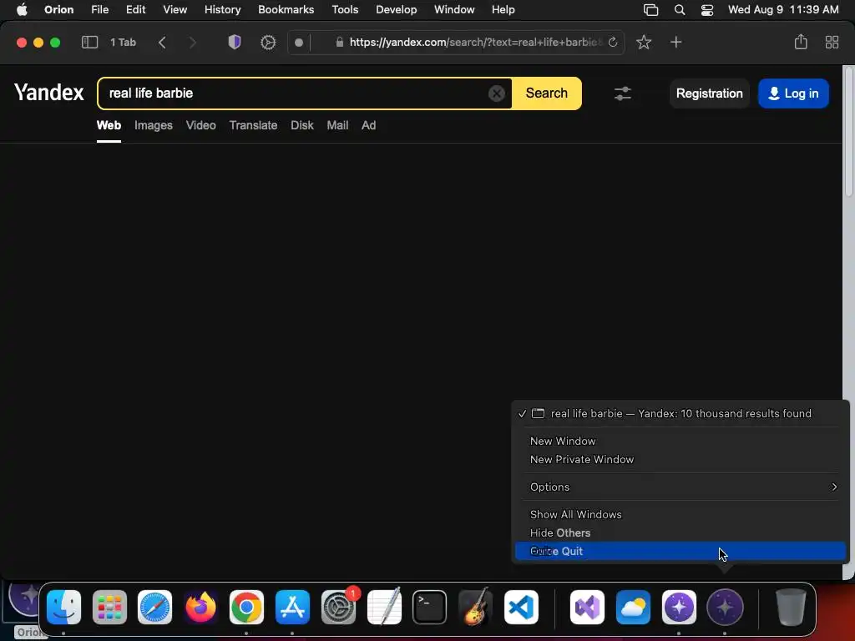This screenshot has width=855, height=641.
Task: Open Control Center in the menu bar
Action: [x=706, y=10]
